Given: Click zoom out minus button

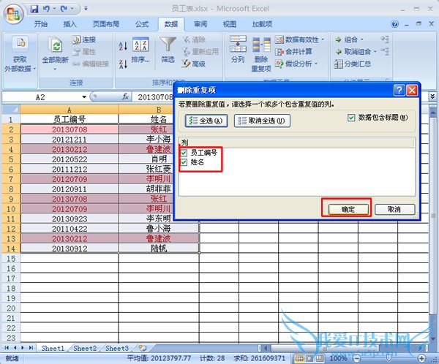Looking at the screenshot, I should pyautogui.click(x=356, y=358).
